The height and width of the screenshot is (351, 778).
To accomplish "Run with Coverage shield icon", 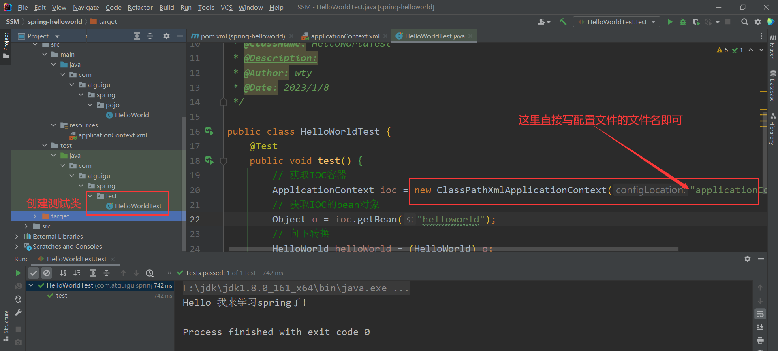I will (696, 22).
